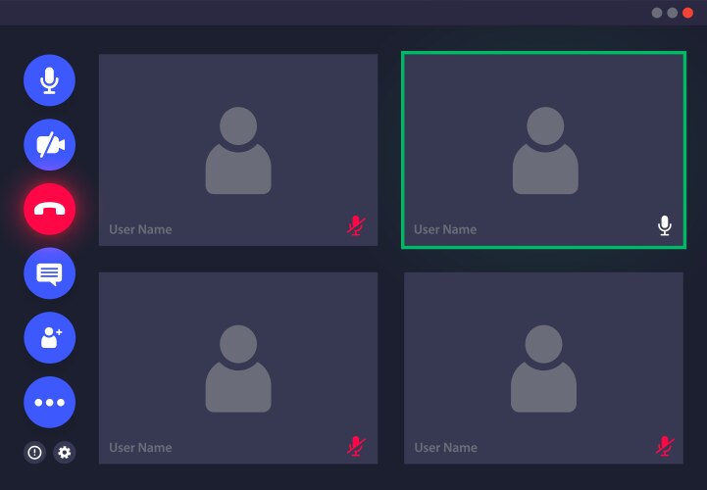Close the window with the red dot
The width and height of the screenshot is (707, 490).
(686, 13)
